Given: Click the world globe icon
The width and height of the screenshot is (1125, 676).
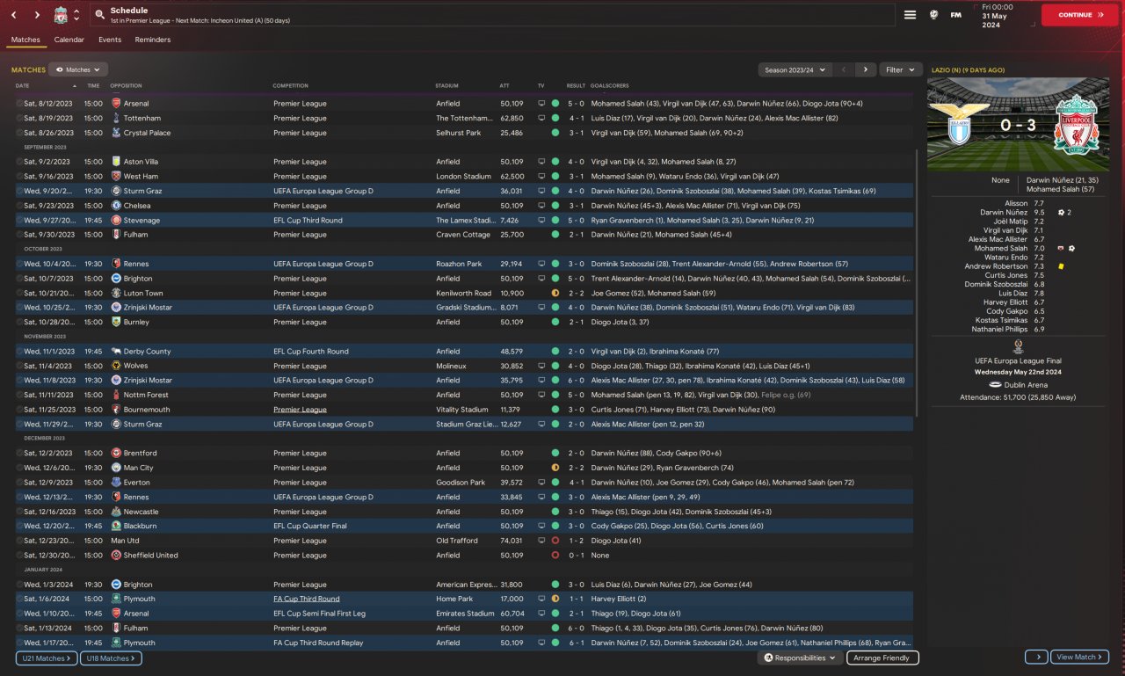Looking at the screenshot, I should tap(933, 15).
